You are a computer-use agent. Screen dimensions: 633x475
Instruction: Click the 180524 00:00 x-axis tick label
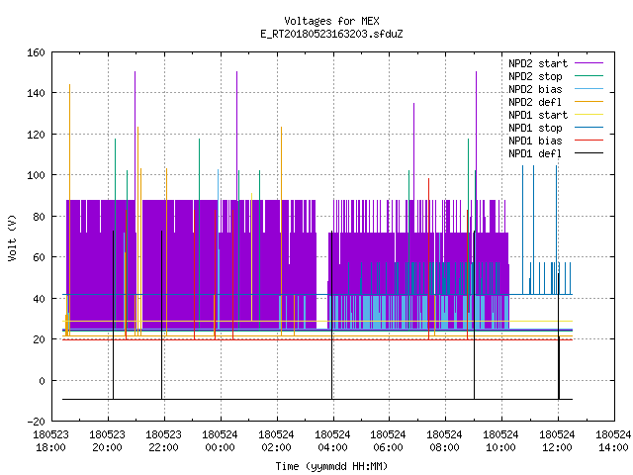pyautogui.click(x=220, y=441)
